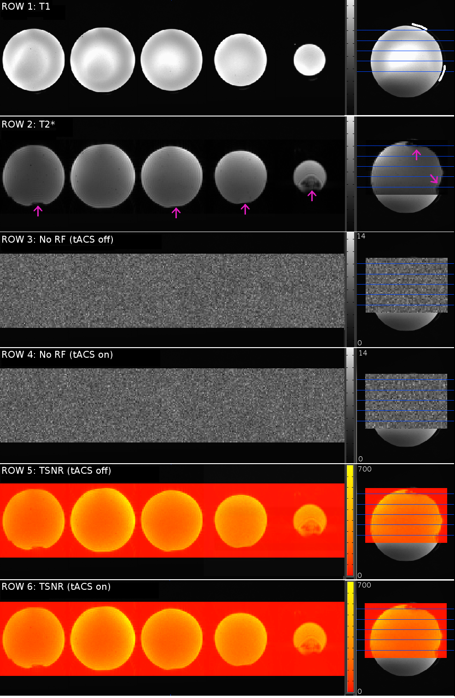
Task: Click the "ROW 6: TSNR (tACS on)" label
Action: [x=56, y=587]
